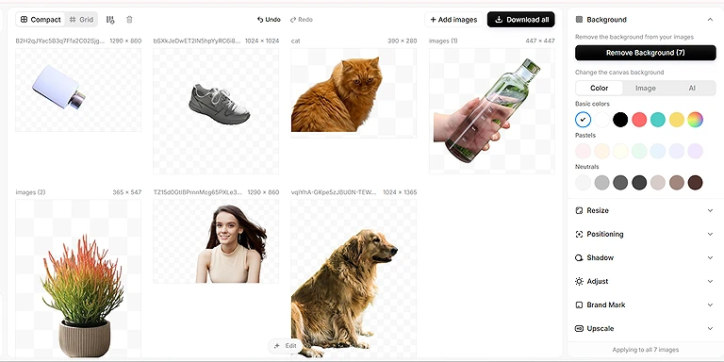The height and width of the screenshot is (362, 724).
Task: Select the golden retriever dog thumbnail
Action: click(x=354, y=278)
